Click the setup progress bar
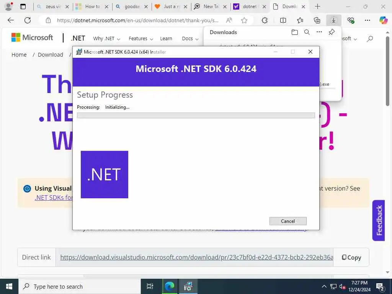This screenshot has height=294, width=392. pos(196,115)
